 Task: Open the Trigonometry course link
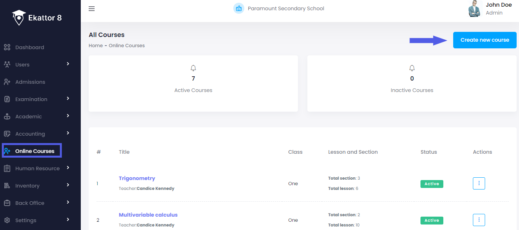coord(137,178)
